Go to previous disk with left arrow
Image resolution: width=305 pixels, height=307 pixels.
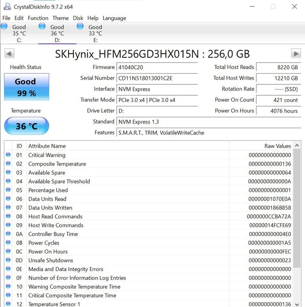(x=9, y=54)
